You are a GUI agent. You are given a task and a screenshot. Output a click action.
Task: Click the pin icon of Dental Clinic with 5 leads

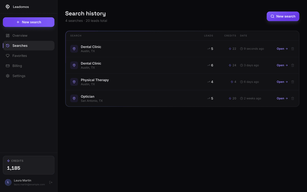tap(74, 49)
